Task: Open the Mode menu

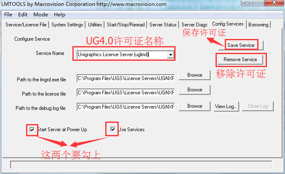Action: (x=40, y=15)
